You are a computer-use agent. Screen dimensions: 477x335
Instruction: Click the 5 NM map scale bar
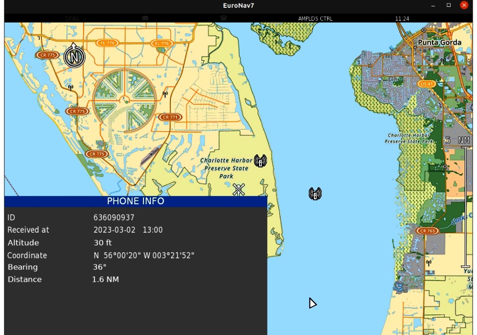coord(466,206)
